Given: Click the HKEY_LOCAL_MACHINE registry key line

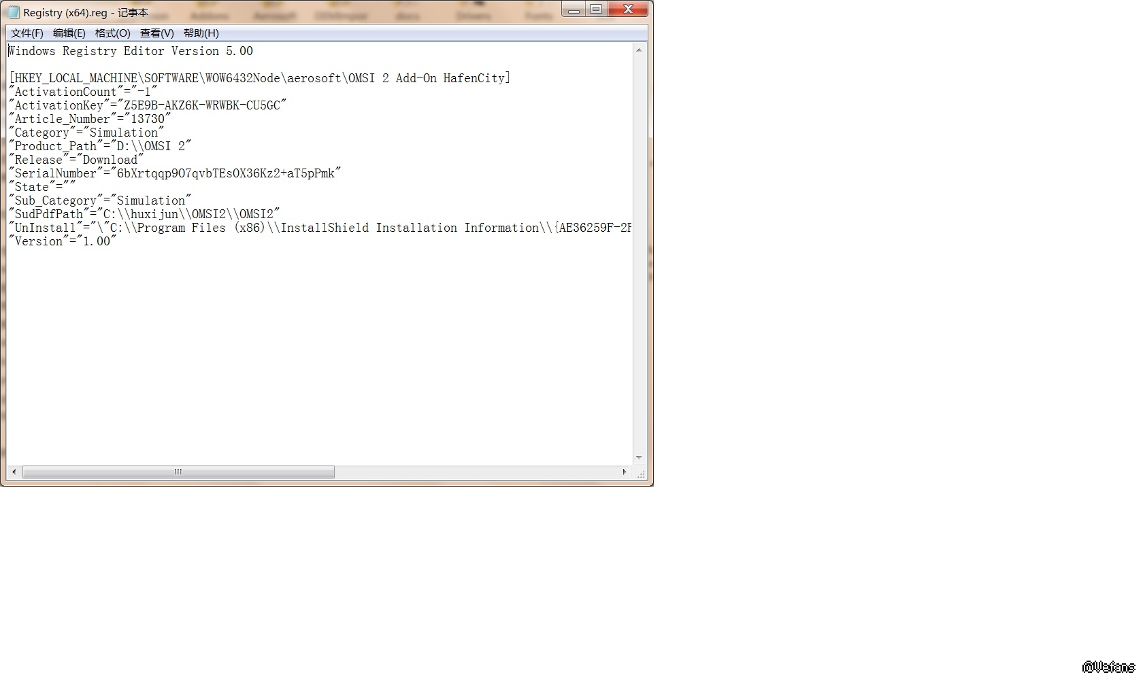Looking at the screenshot, I should 260,78.
